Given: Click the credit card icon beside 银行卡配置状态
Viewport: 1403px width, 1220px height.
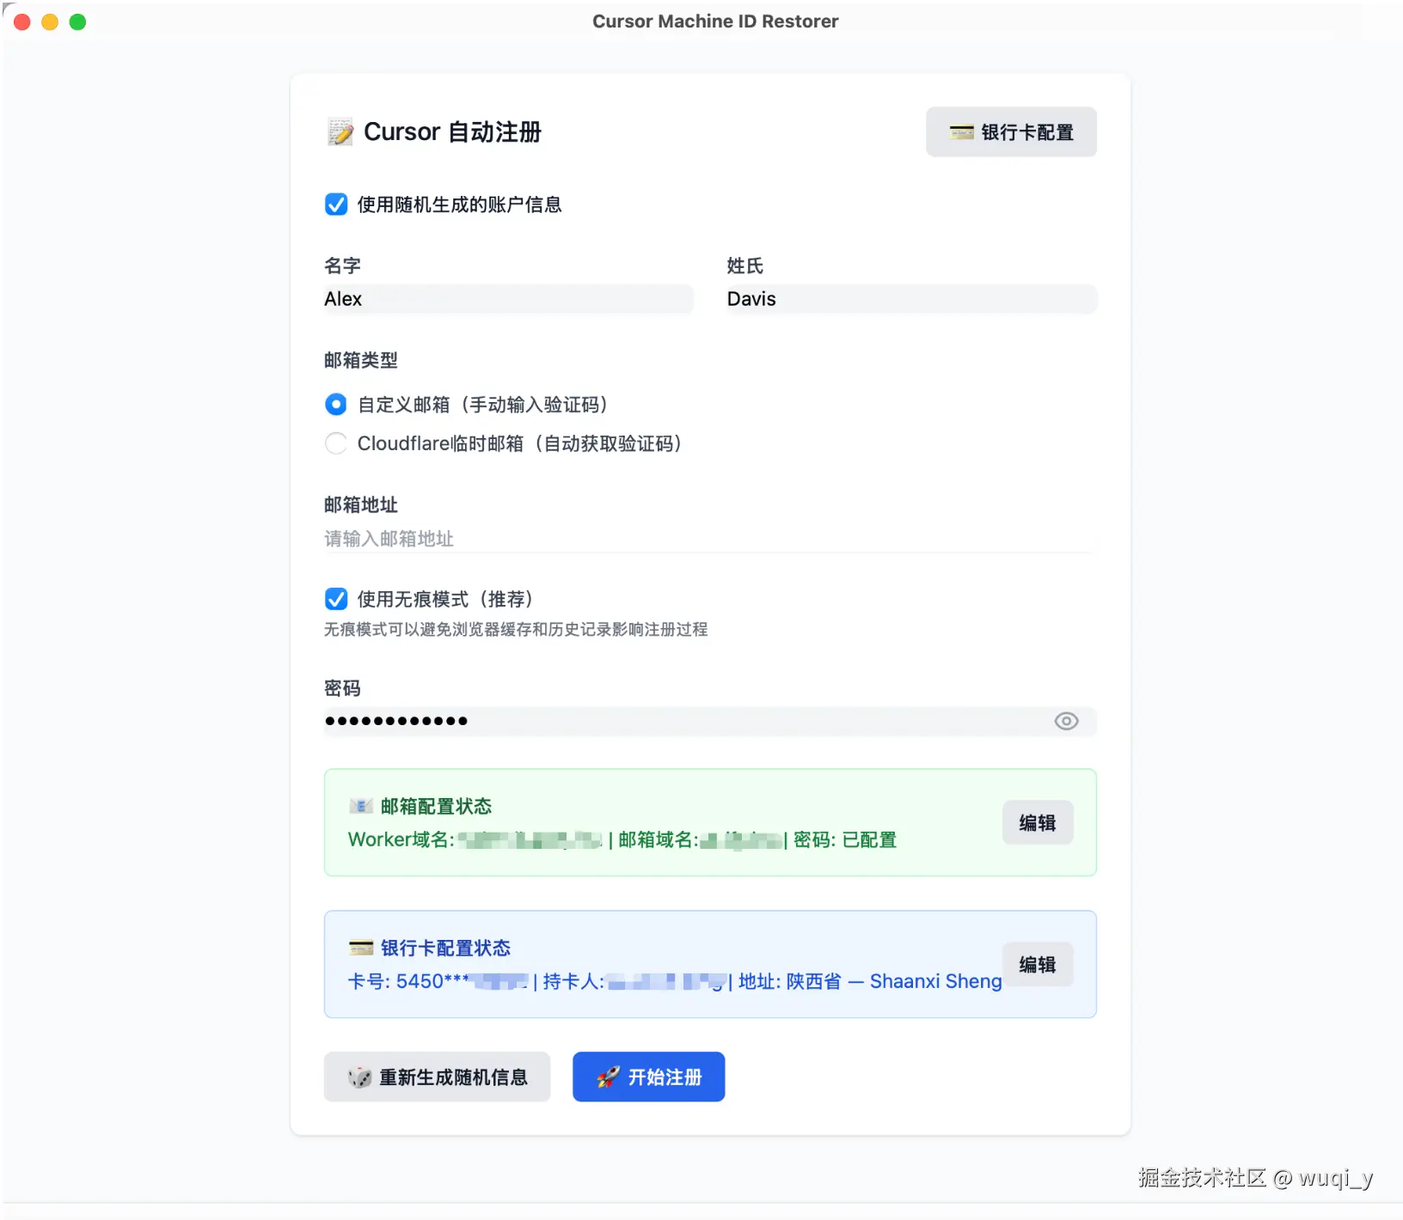Looking at the screenshot, I should pyautogui.click(x=361, y=948).
